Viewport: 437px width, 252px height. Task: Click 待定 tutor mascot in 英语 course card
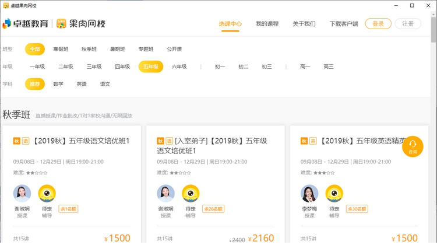point(334,194)
